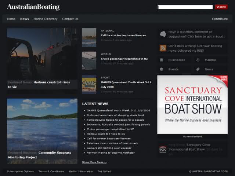This screenshot has width=235, height=176.
Task: Click the orange RSS feed icon
Action: 163,48
